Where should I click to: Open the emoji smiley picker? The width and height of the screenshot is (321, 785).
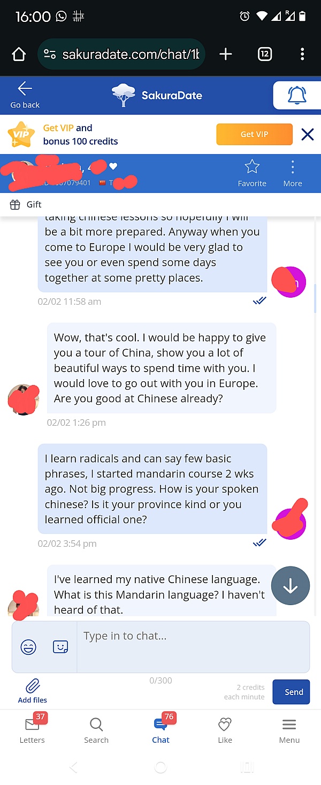click(28, 647)
